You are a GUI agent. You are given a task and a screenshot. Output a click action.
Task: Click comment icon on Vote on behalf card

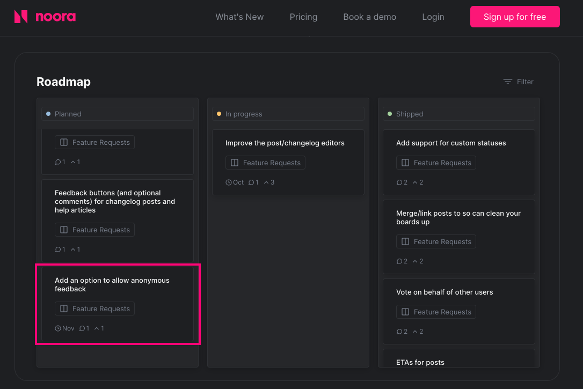[x=399, y=332]
